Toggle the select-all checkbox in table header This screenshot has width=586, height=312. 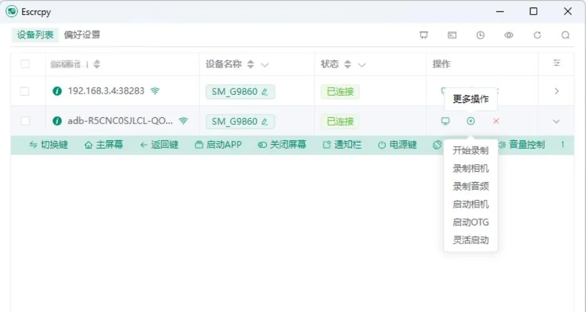click(x=25, y=64)
